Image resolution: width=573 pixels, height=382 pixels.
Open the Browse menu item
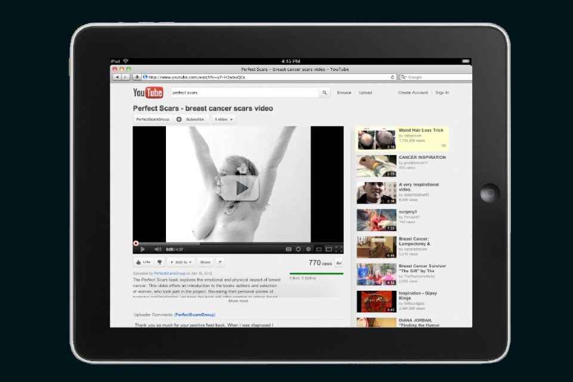[344, 93]
